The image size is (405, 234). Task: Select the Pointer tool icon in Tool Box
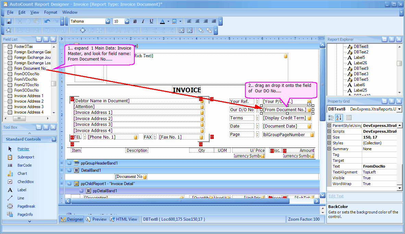click(10, 149)
